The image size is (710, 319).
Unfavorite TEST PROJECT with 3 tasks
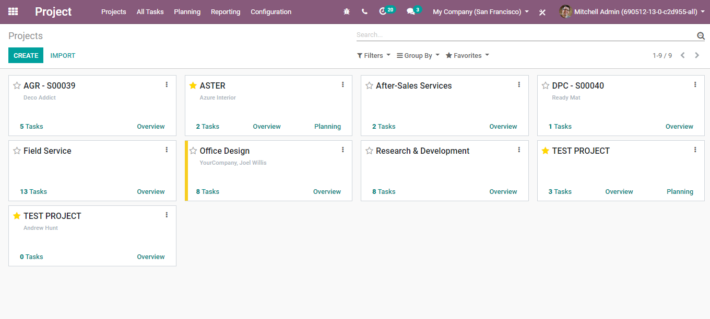546,151
